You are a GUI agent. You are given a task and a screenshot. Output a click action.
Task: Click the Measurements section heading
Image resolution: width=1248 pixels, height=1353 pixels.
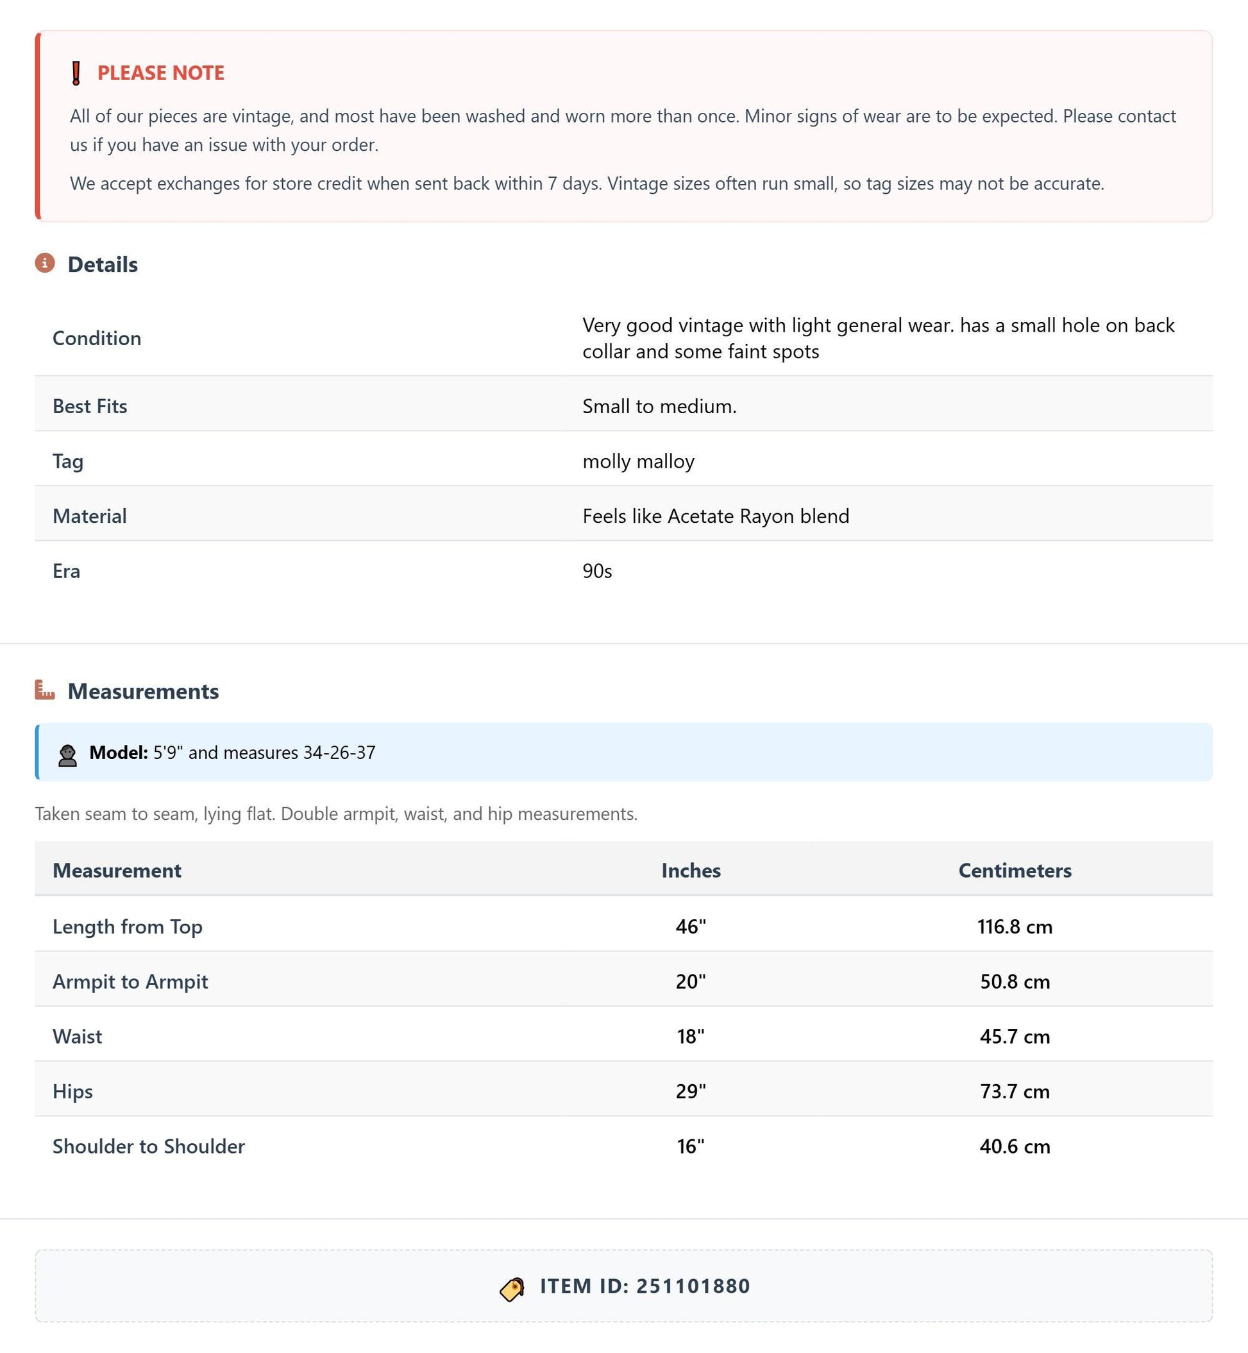[x=143, y=691]
